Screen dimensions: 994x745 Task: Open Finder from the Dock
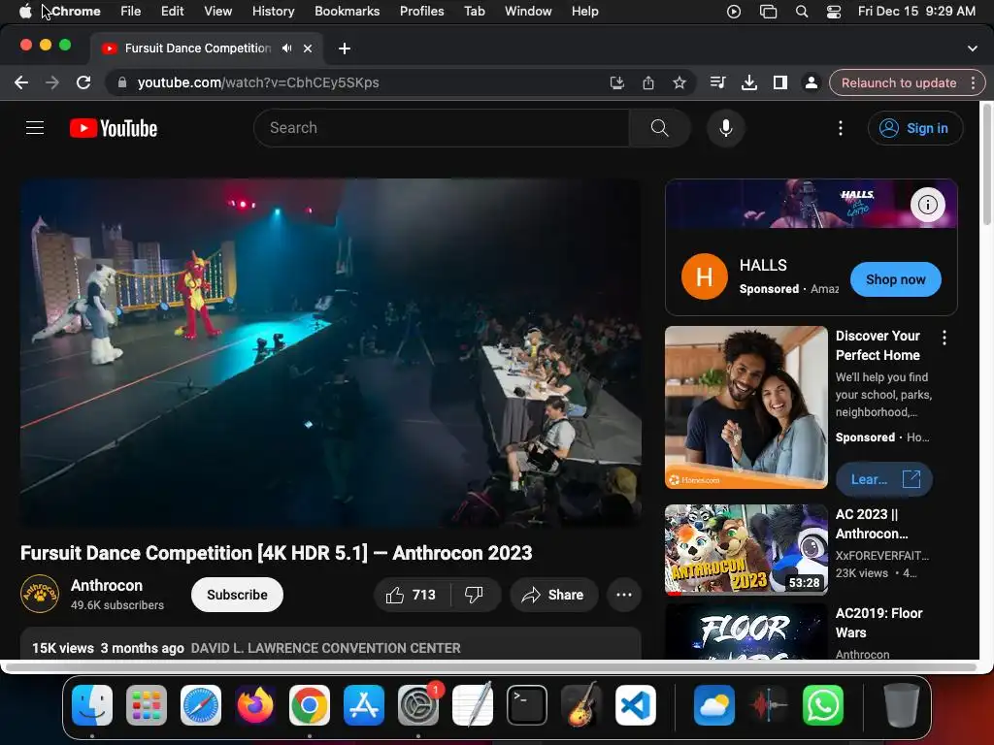pyautogui.click(x=92, y=705)
